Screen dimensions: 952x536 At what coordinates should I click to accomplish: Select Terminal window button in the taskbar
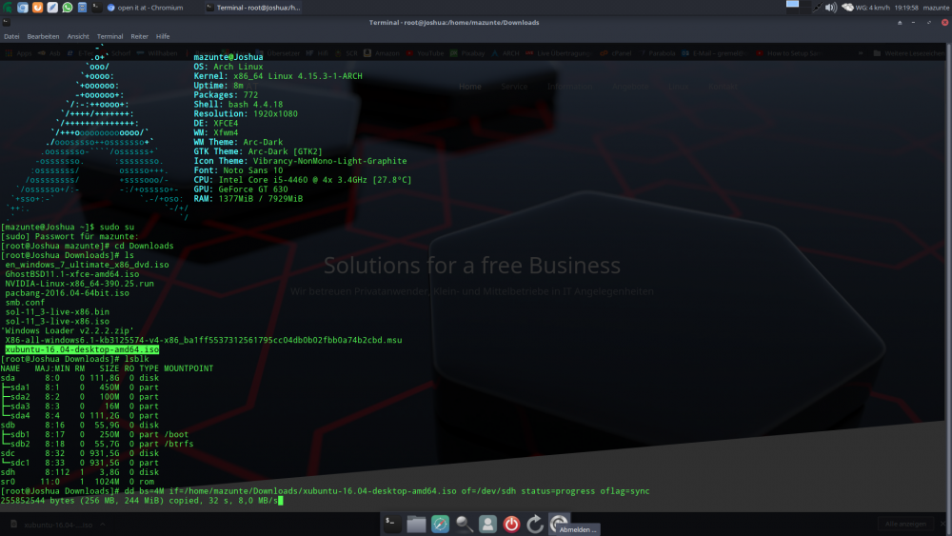pyautogui.click(x=254, y=8)
